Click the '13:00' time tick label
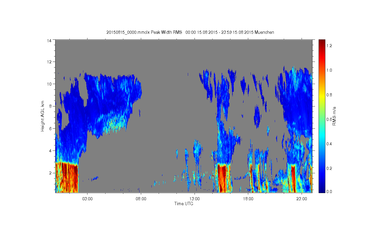This screenshot has height=232, width=387. (195, 199)
